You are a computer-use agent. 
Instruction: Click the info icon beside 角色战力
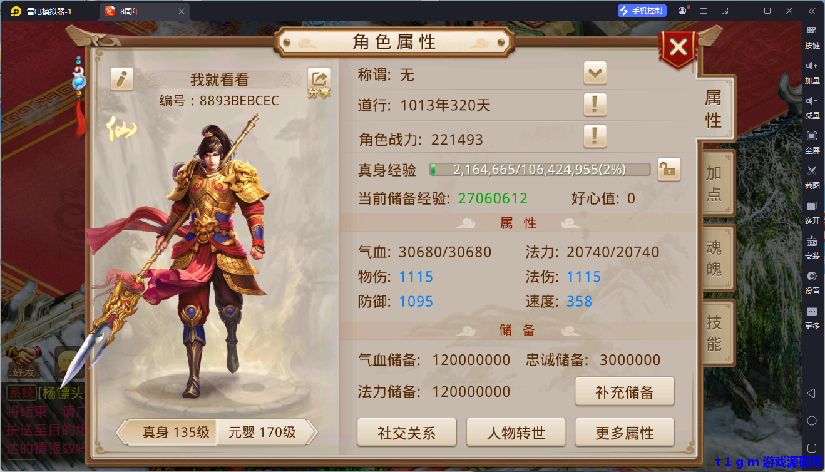(x=595, y=136)
